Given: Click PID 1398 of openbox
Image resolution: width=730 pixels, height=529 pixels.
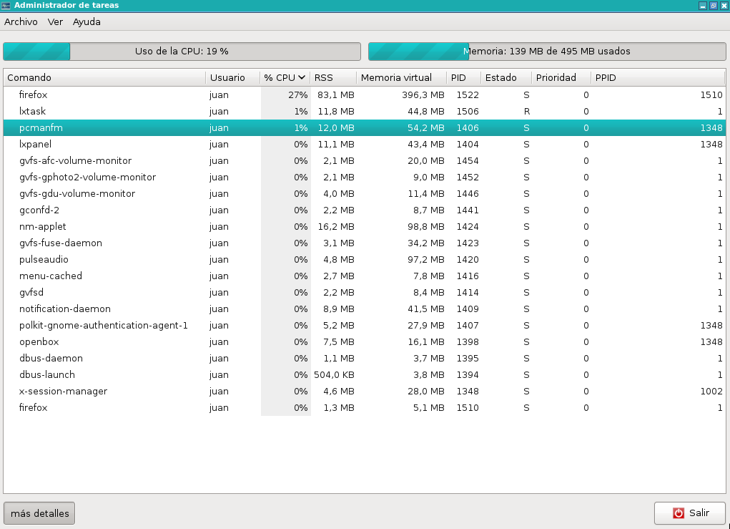Looking at the screenshot, I should (468, 342).
